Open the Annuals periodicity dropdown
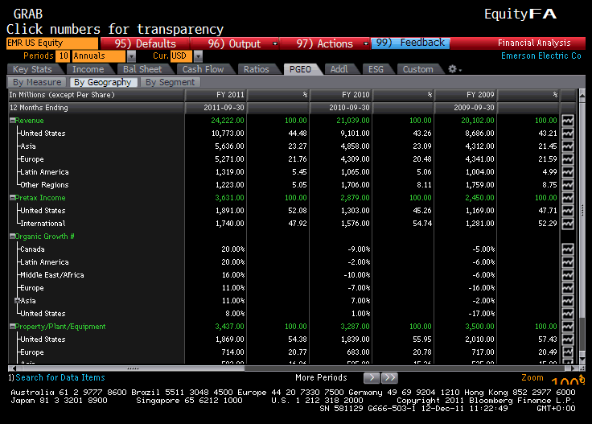The width and height of the screenshot is (592, 424). [104, 56]
